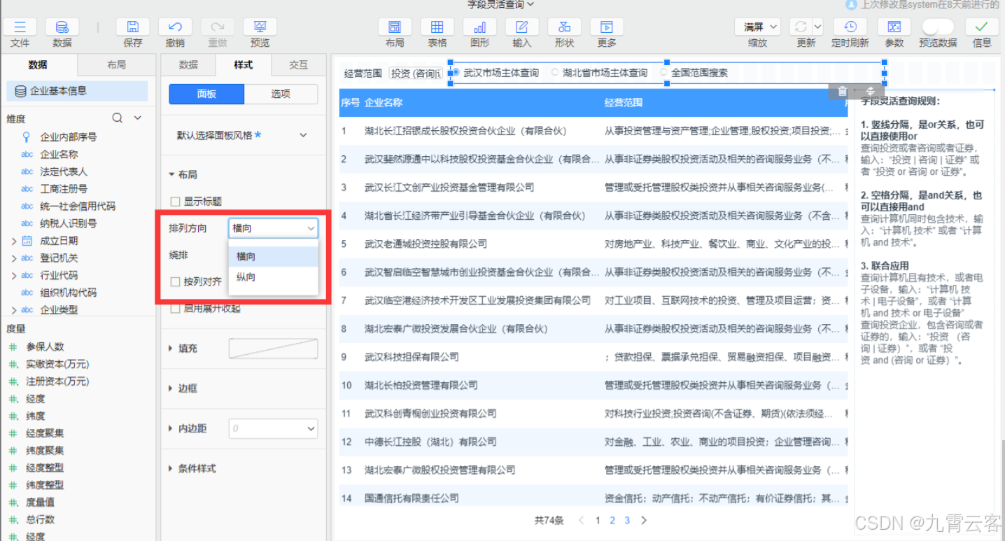Image resolution: width=1005 pixels, height=541 pixels.
Task: Collapse the 布局 section
Action: pyautogui.click(x=171, y=175)
